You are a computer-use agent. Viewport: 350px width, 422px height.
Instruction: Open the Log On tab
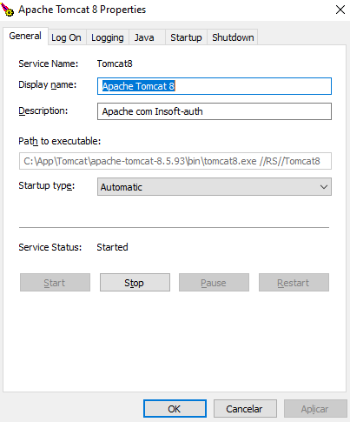66,37
